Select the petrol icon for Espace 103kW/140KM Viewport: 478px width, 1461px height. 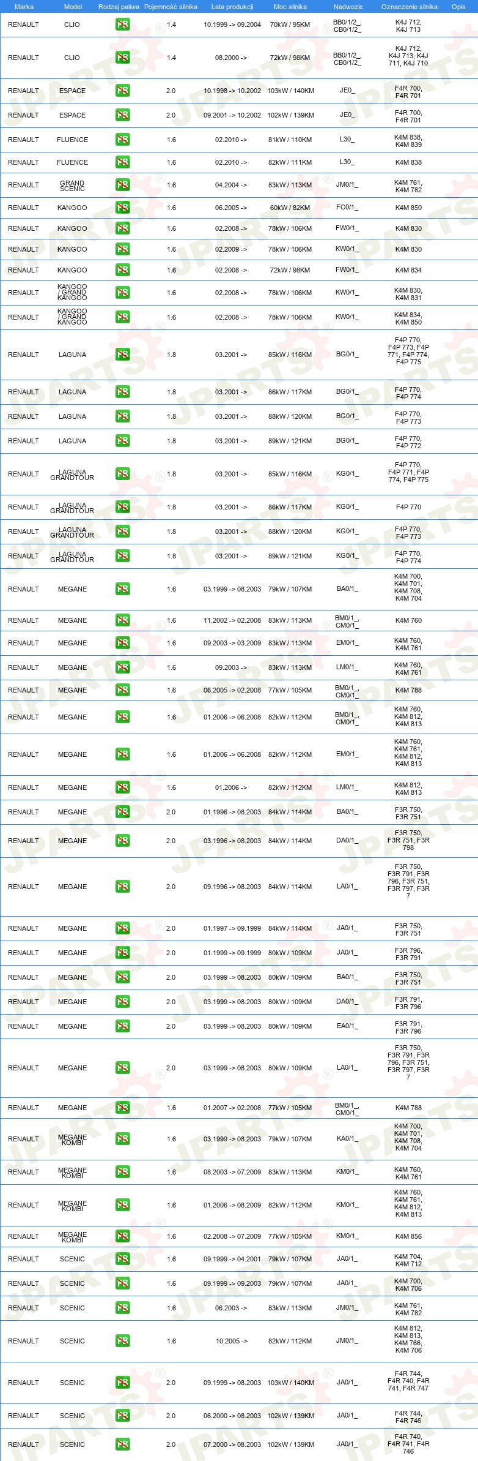123,91
